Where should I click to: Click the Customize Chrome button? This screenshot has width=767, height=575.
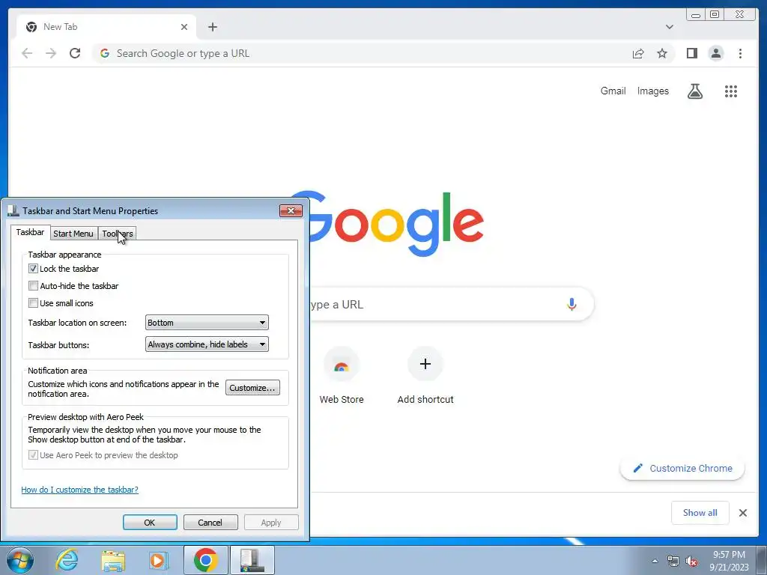click(682, 468)
